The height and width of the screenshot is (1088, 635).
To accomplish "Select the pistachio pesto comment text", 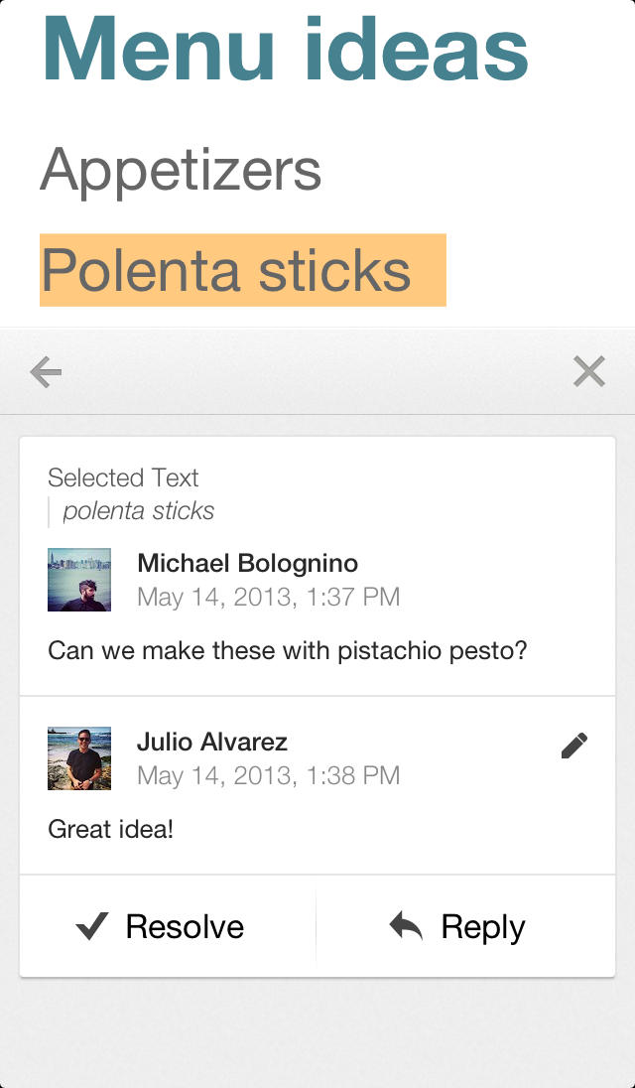I will [x=288, y=650].
